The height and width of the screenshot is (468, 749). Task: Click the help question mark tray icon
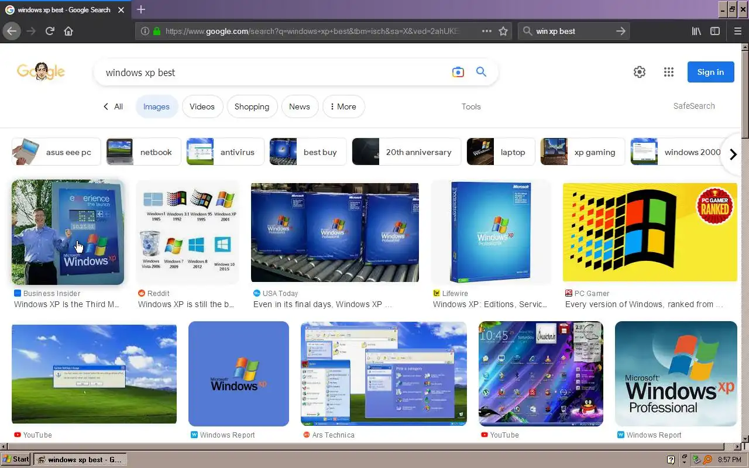[671, 460]
